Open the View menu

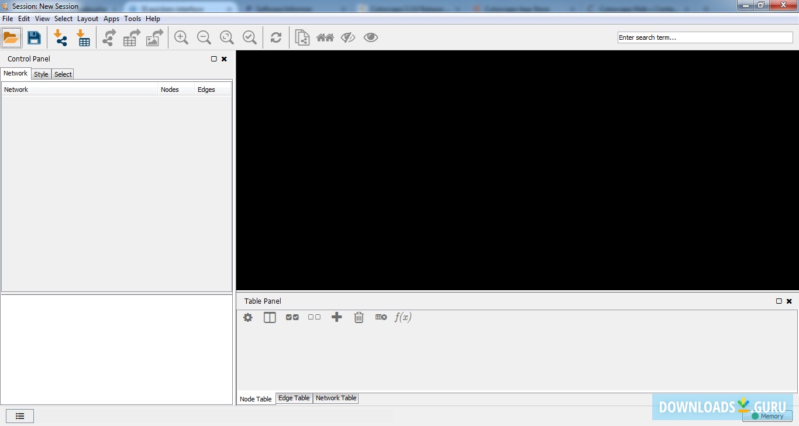pos(42,19)
